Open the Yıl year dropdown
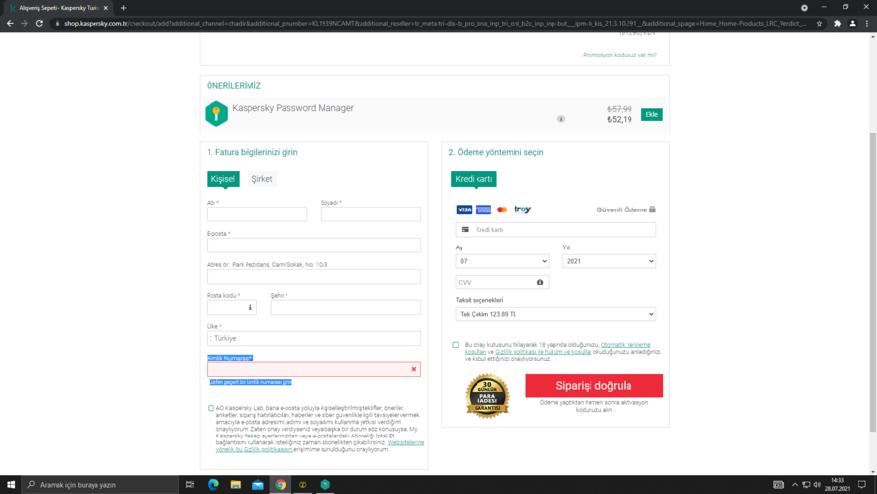Image resolution: width=877 pixels, height=494 pixels. pos(609,261)
